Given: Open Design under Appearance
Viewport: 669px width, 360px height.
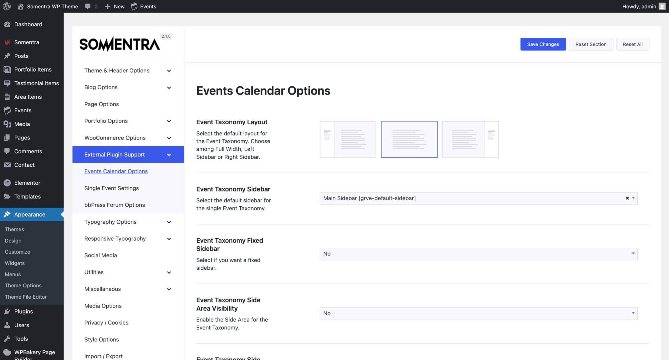Looking at the screenshot, I should click(13, 241).
